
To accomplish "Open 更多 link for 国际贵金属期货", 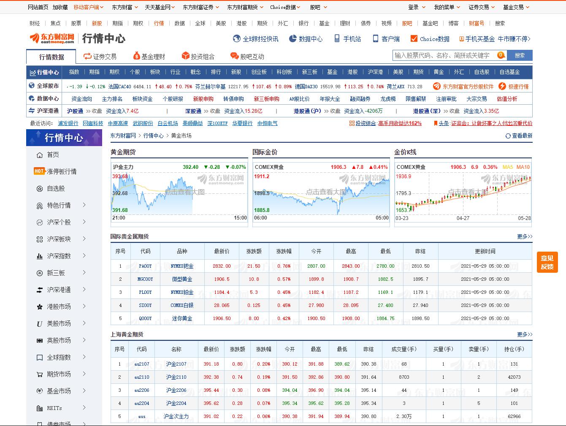I will coord(524,236).
